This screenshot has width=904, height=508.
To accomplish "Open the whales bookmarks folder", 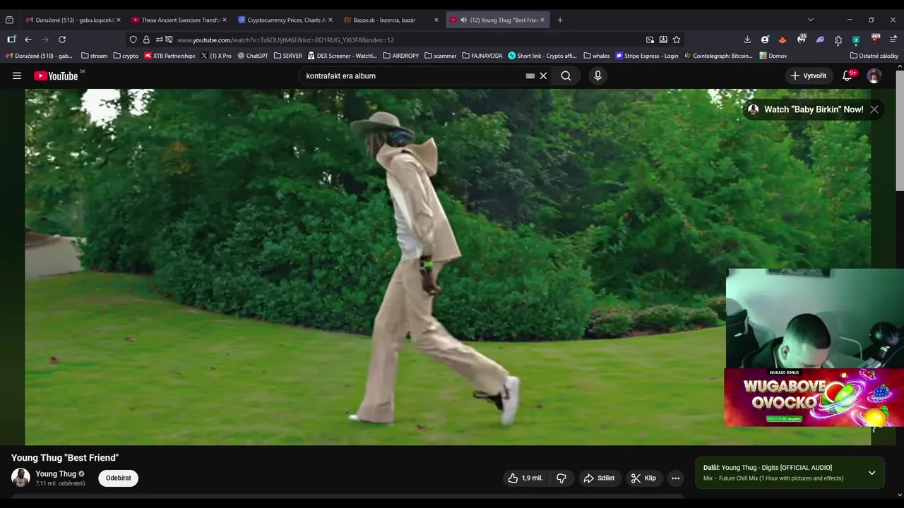I will 597,56.
